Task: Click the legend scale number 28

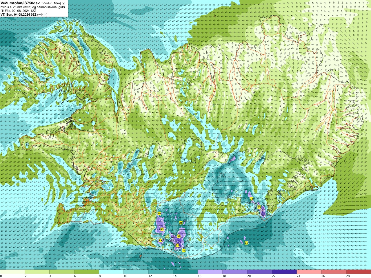Action: [x=348, y=276]
